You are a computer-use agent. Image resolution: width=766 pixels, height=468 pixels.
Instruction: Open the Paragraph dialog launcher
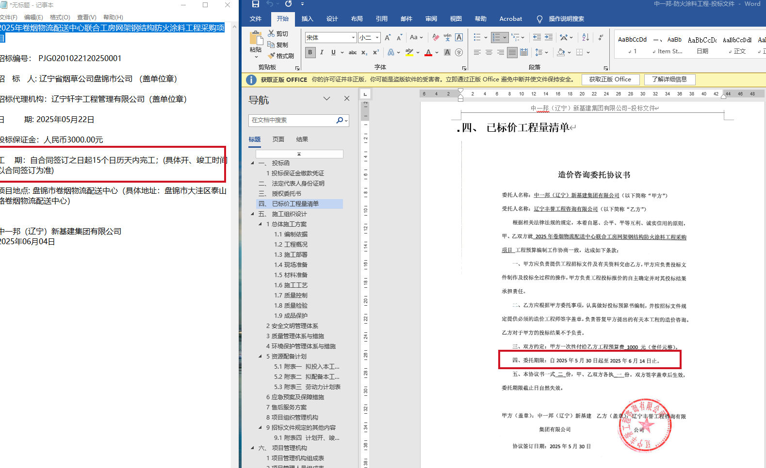pos(606,68)
